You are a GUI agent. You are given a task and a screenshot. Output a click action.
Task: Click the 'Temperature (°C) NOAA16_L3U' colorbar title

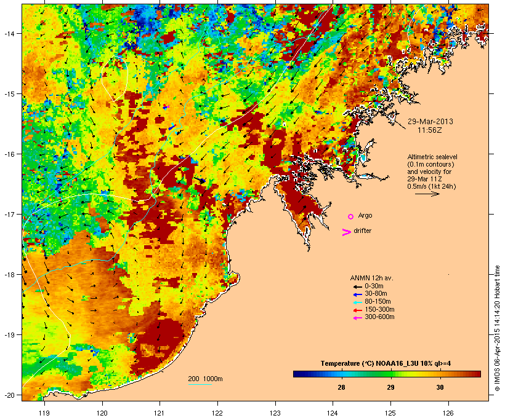pos(370,364)
